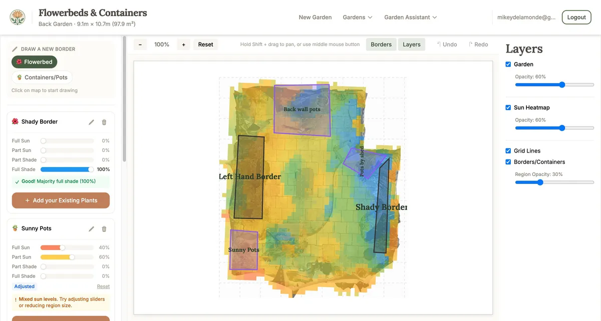Toggle the Grid Lines checkbox

click(x=508, y=150)
